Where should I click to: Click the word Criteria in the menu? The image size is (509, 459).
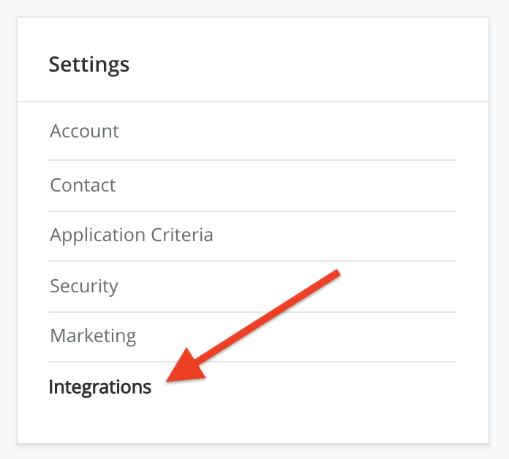click(x=181, y=235)
